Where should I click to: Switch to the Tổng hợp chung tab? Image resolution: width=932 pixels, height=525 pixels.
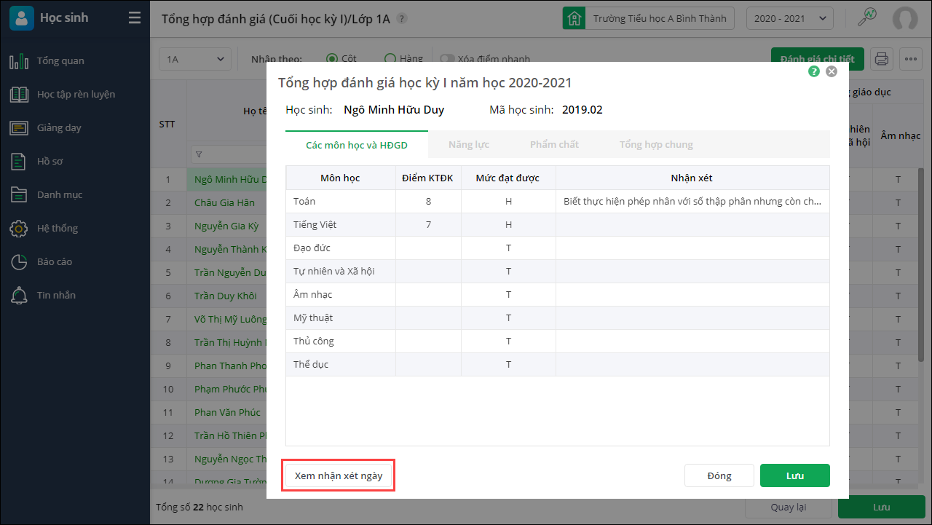coord(656,145)
